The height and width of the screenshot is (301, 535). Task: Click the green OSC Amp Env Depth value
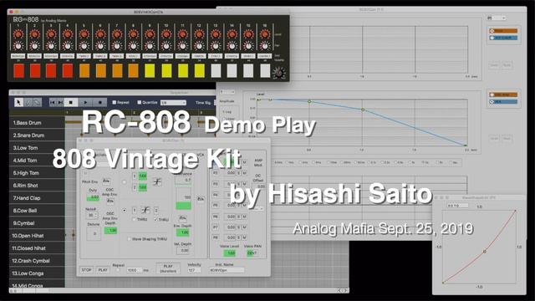(x=110, y=231)
